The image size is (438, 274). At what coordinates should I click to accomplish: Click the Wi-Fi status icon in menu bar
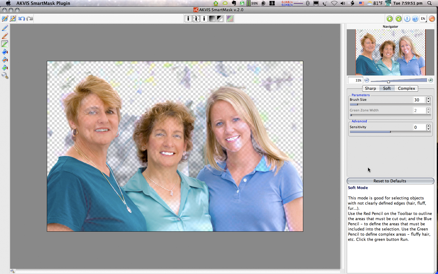(334, 3)
